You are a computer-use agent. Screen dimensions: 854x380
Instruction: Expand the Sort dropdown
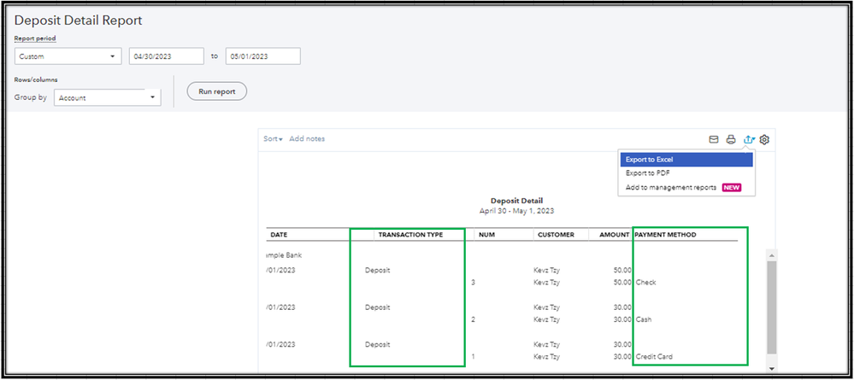[x=273, y=139]
